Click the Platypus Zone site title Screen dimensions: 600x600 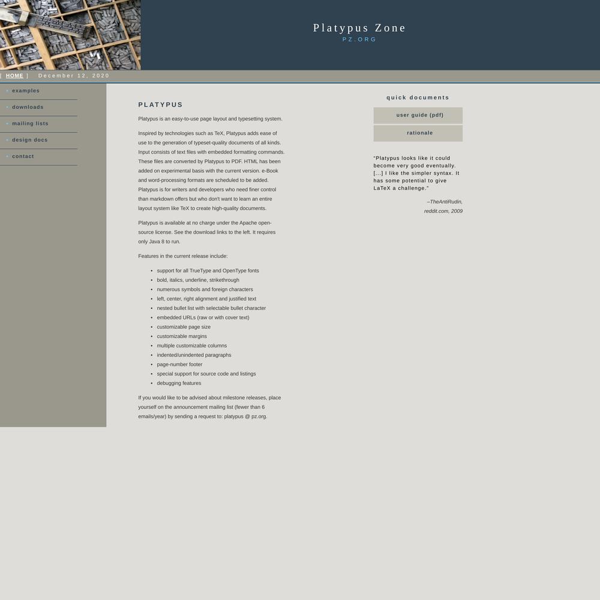(x=359, y=28)
